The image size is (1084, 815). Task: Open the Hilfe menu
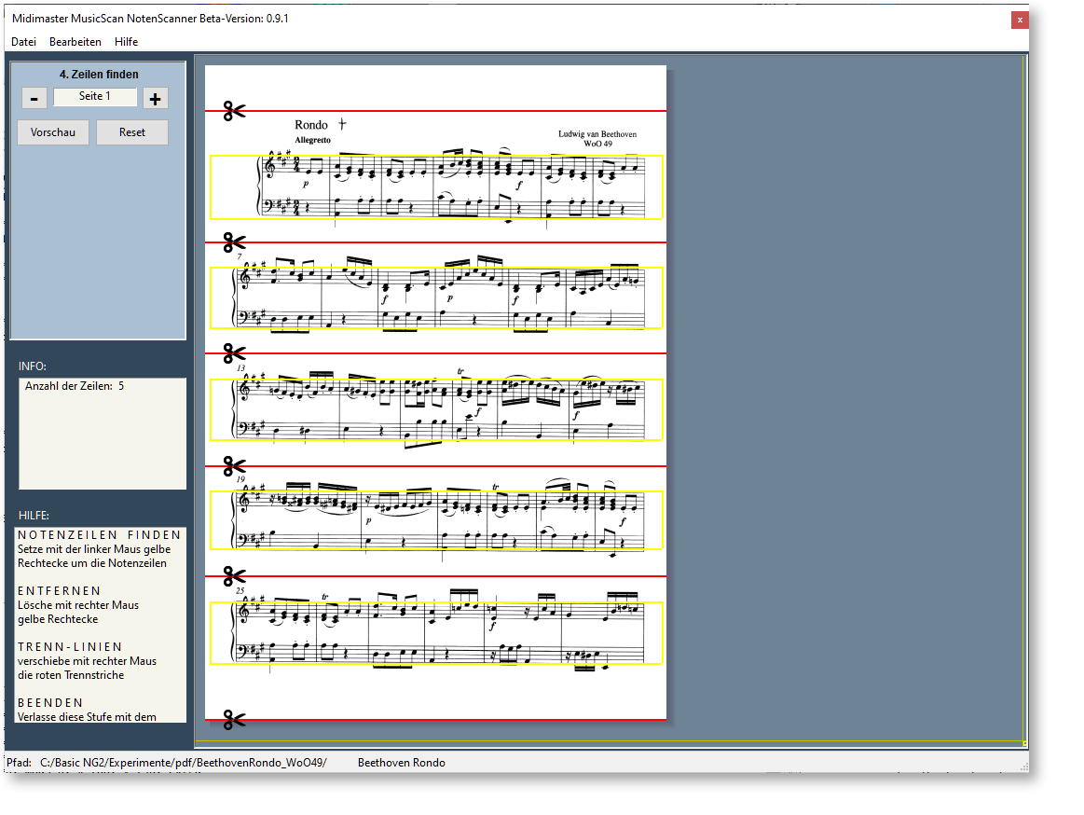coord(126,42)
